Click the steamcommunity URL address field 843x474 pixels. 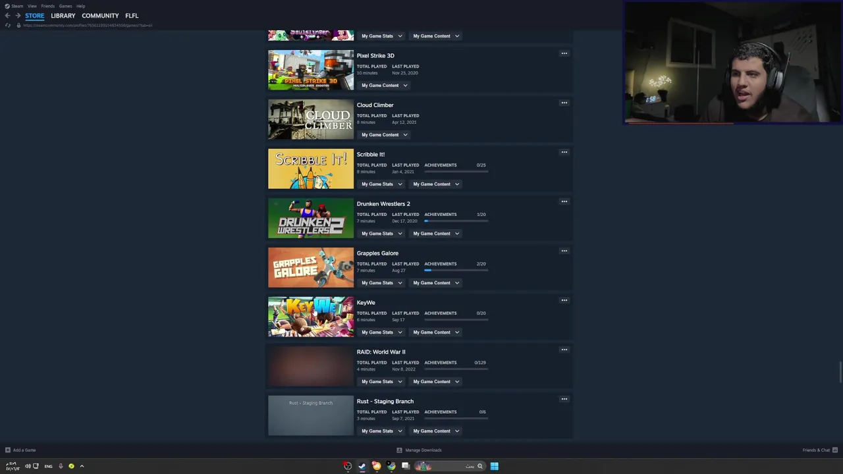click(88, 26)
